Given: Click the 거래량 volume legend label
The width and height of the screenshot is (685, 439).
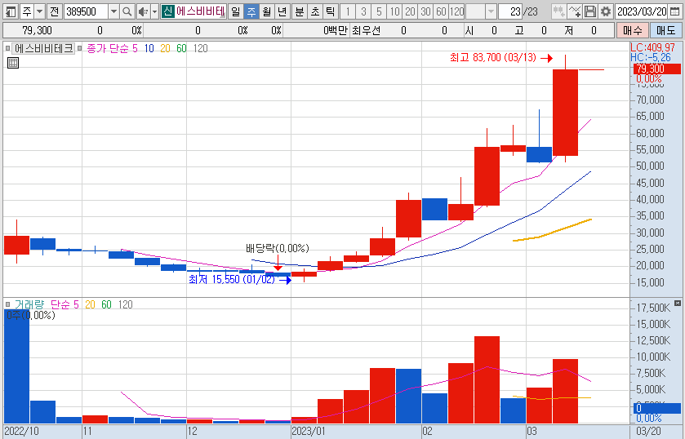Looking at the screenshot, I should [29, 304].
